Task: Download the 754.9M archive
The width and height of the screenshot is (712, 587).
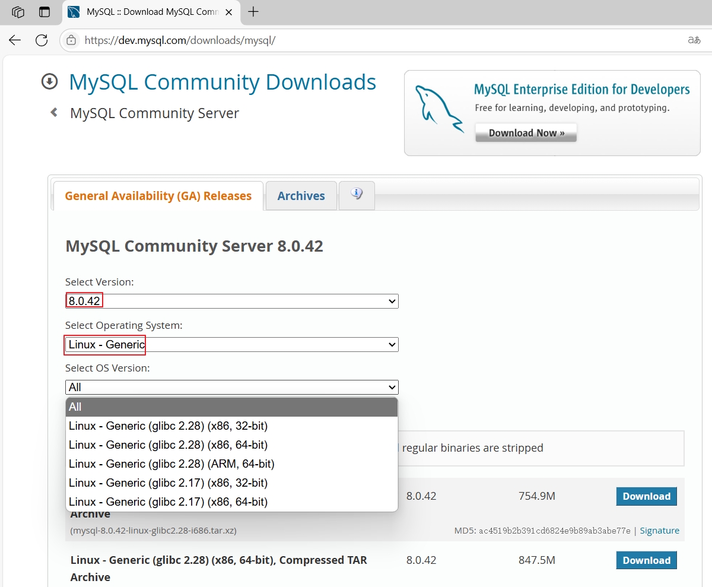Action: point(646,496)
